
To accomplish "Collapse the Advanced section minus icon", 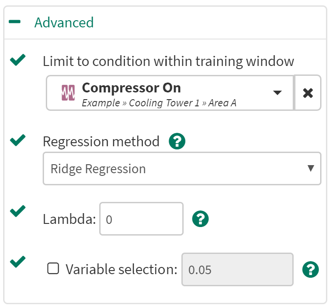I will (15, 22).
